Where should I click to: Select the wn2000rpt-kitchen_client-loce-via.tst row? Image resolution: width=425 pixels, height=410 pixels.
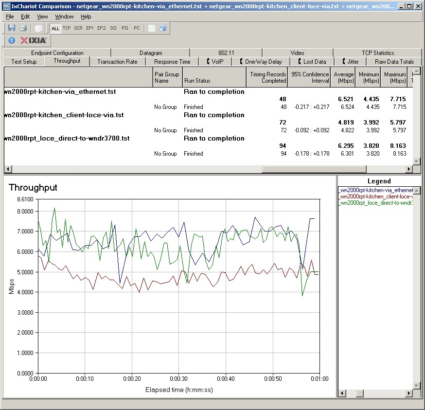[x=208, y=115]
